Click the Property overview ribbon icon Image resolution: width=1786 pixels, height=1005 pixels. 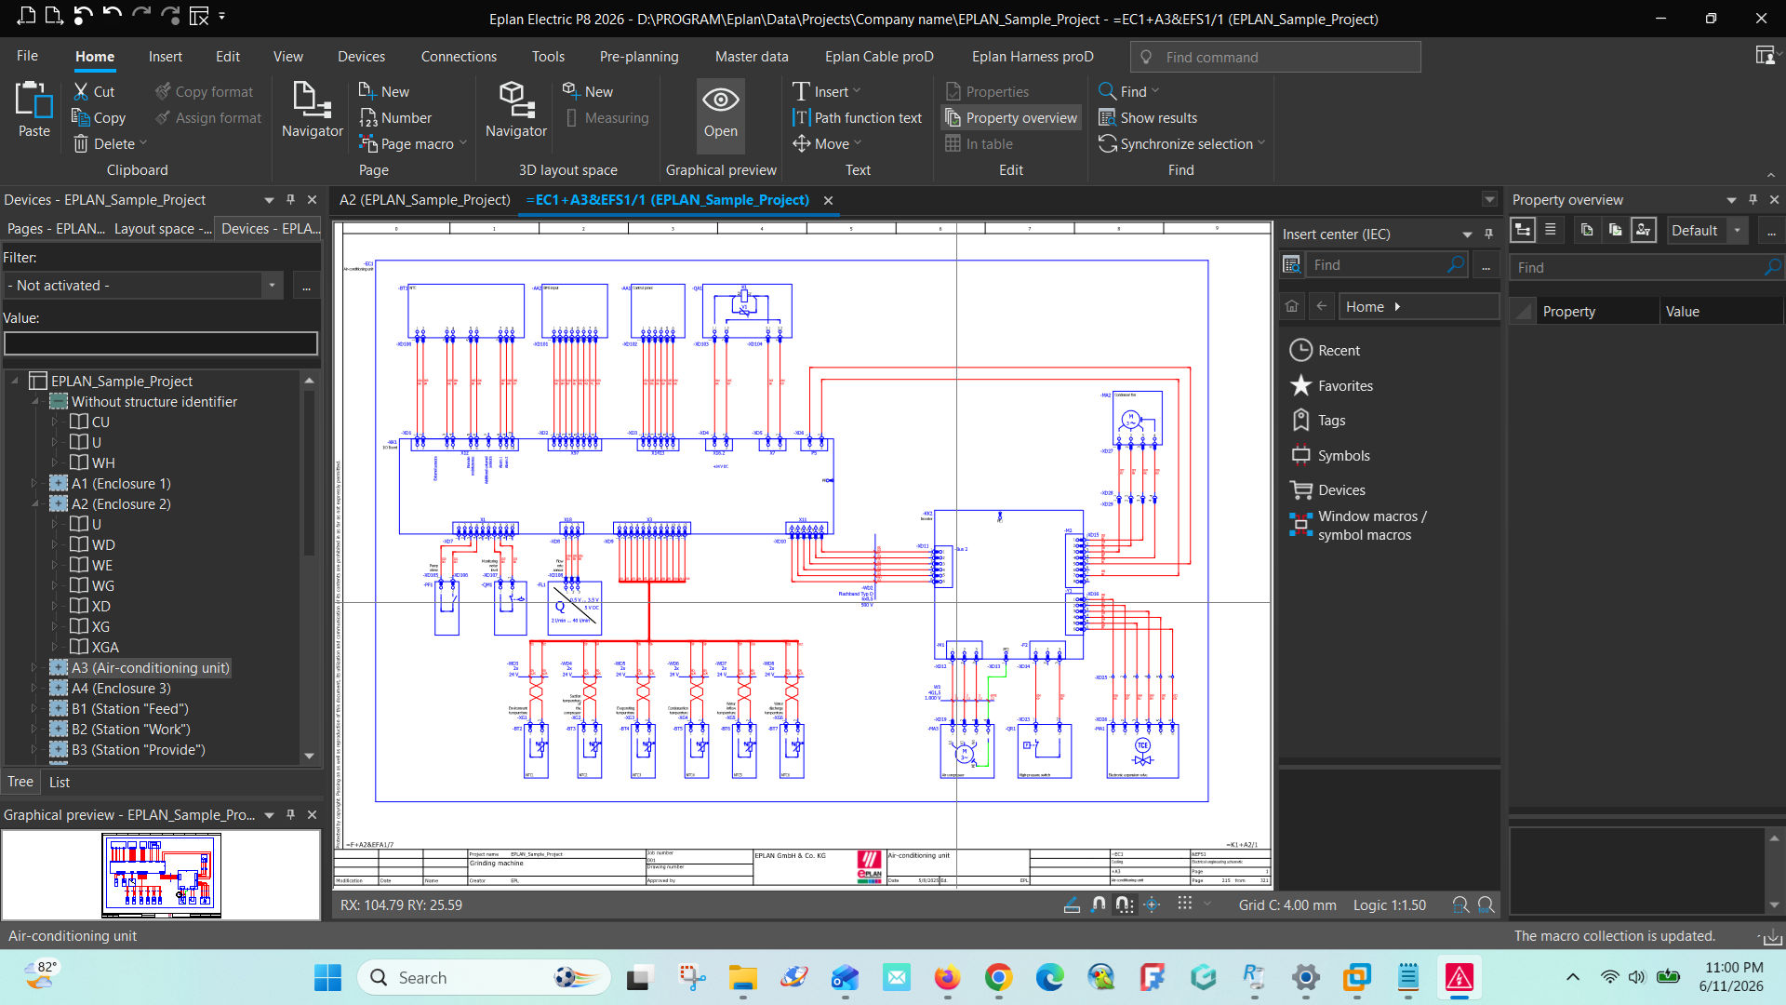coord(953,117)
